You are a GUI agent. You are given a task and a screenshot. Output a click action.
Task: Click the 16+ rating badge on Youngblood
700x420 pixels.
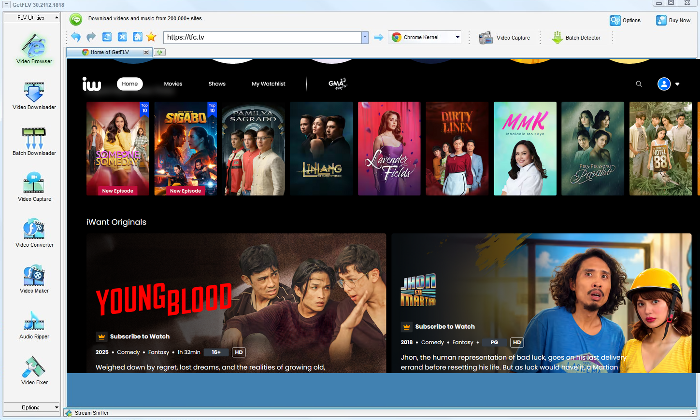[x=216, y=352]
